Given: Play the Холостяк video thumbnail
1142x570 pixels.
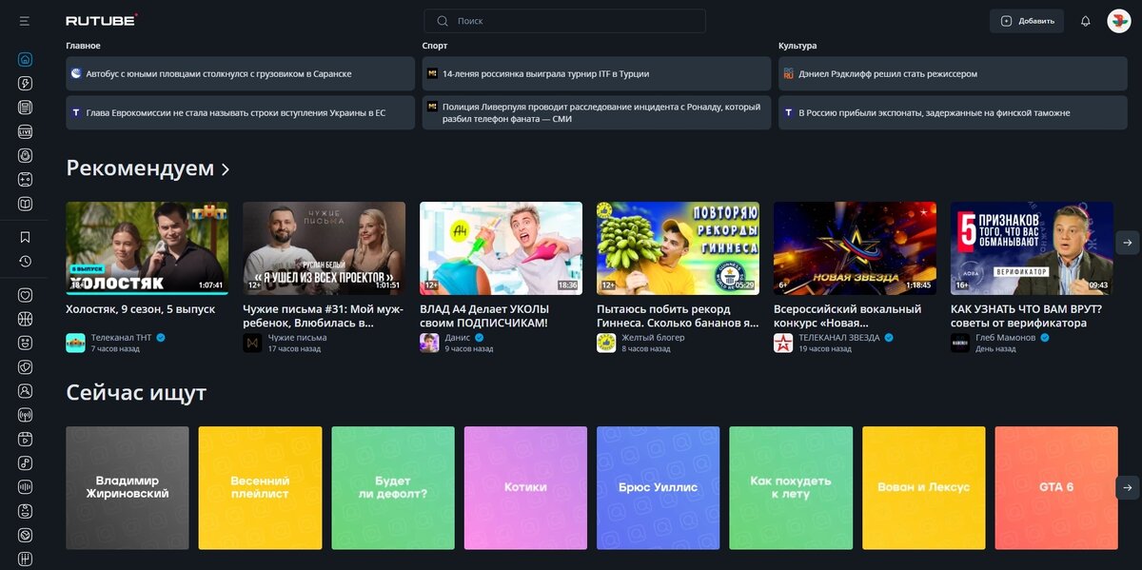Looking at the screenshot, I should (147, 247).
